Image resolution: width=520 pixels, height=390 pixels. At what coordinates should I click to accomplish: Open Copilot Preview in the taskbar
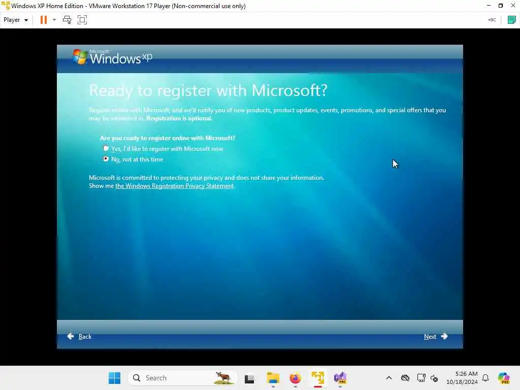pyautogui.click(x=504, y=378)
